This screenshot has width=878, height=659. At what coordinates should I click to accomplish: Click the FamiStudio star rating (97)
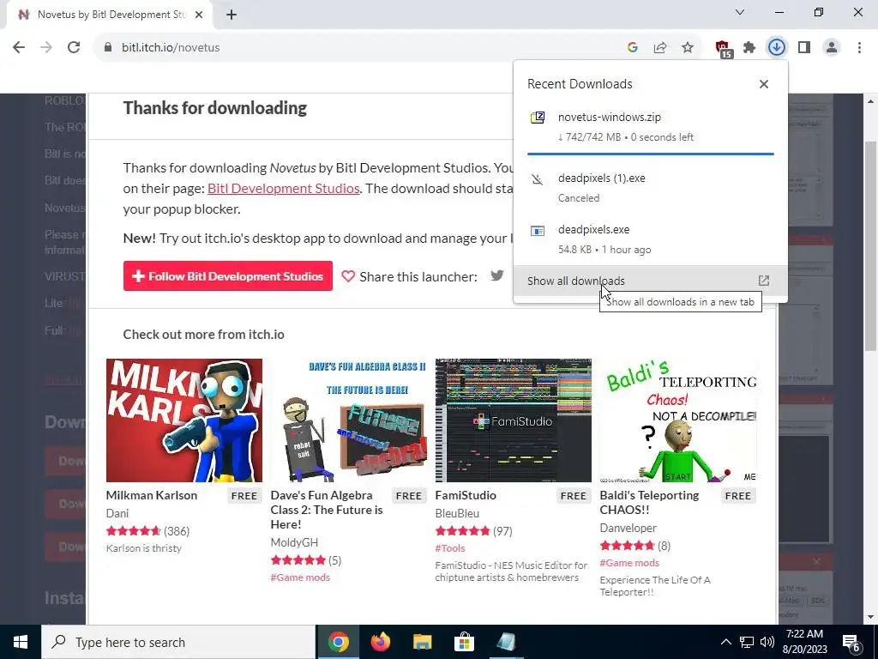click(462, 530)
